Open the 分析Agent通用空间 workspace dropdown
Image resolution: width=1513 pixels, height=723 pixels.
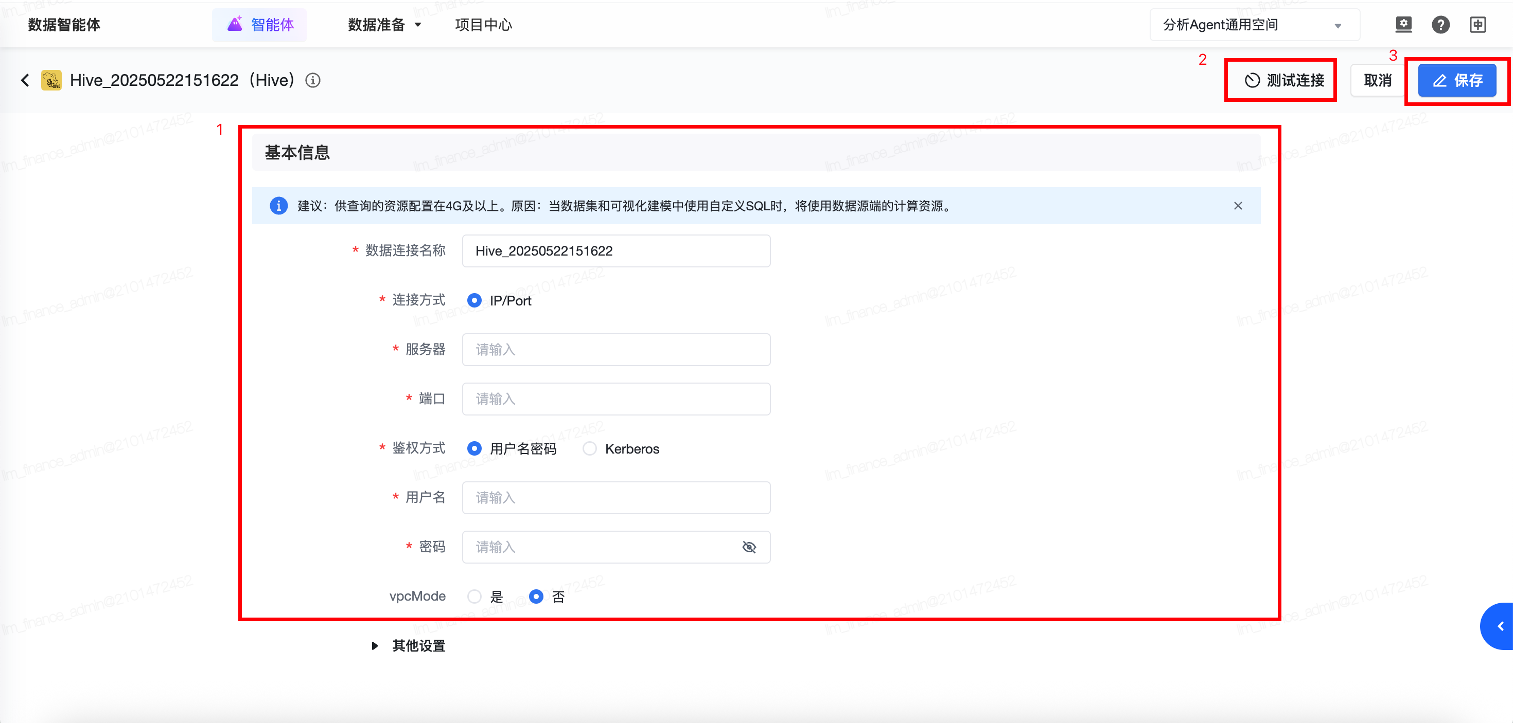click(1255, 25)
